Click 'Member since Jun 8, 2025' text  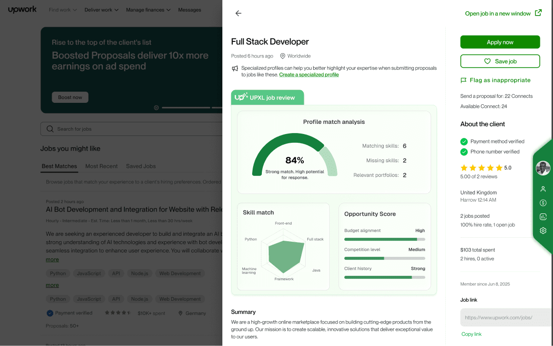[485, 284]
